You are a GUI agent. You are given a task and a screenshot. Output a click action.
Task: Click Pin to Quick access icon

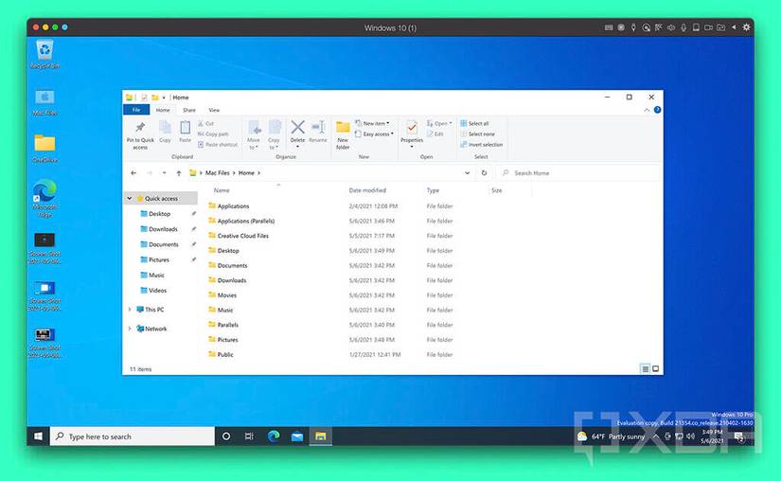tap(140, 128)
